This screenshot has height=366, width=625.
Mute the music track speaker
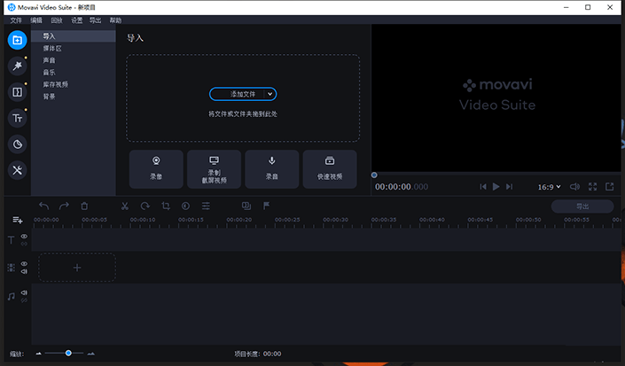pos(24,292)
